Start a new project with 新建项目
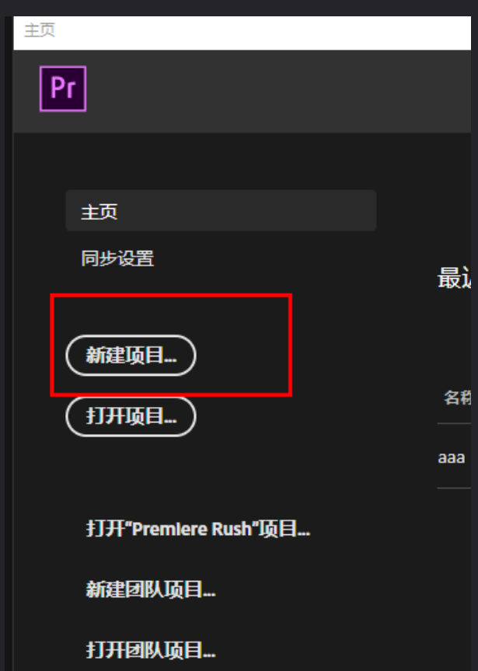This screenshot has height=671, width=478. [x=131, y=356]
